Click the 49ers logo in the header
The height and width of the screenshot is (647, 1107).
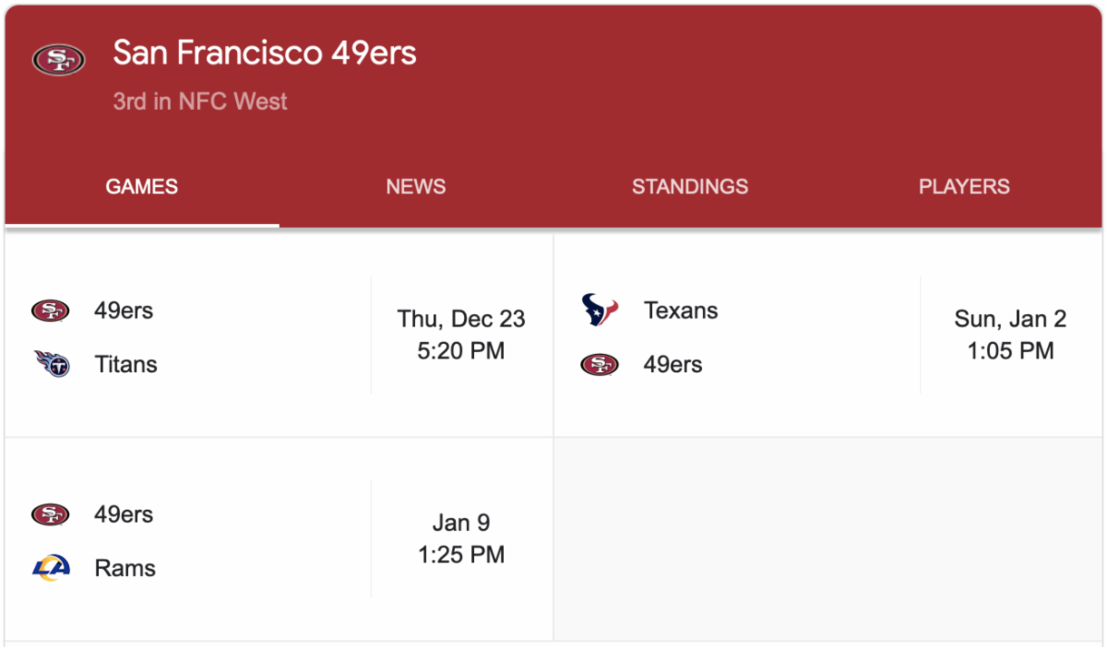(x=58, y=60)
